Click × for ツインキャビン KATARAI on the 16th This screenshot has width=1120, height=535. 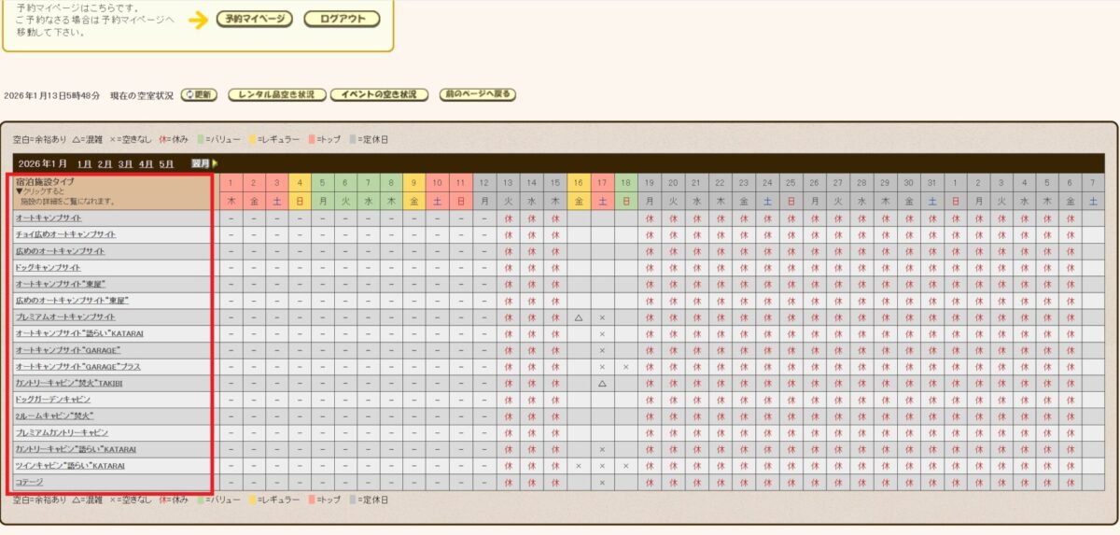point(579,466)
